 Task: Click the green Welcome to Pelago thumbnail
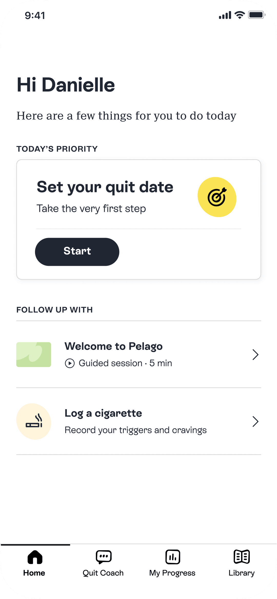click(x=34, y=354)
